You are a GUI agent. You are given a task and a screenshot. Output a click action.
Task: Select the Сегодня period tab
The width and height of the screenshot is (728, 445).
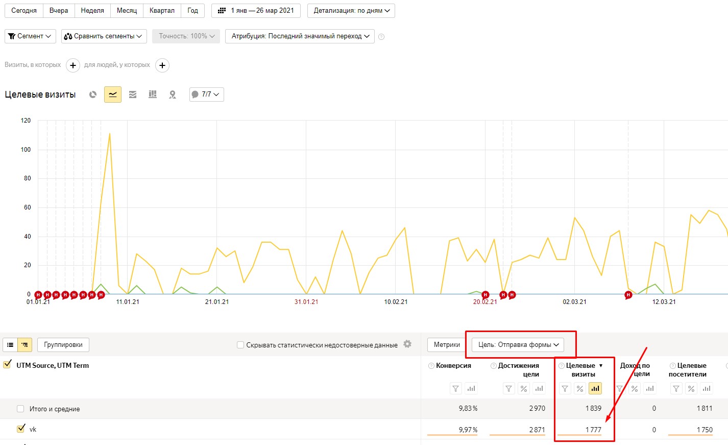[x=24, y=11]
